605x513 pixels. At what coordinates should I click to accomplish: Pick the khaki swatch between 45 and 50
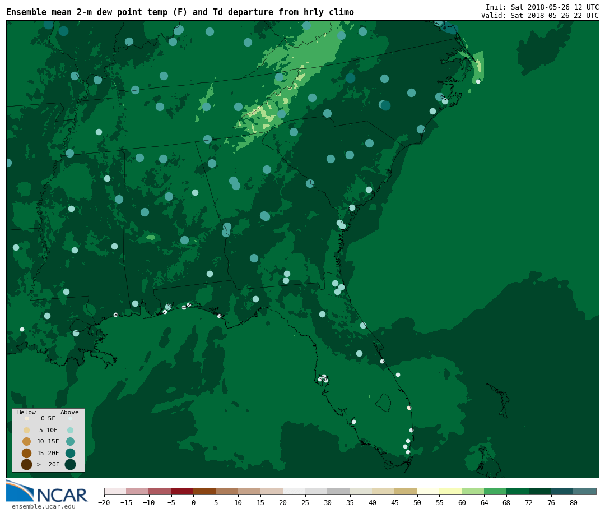point(406,491)
